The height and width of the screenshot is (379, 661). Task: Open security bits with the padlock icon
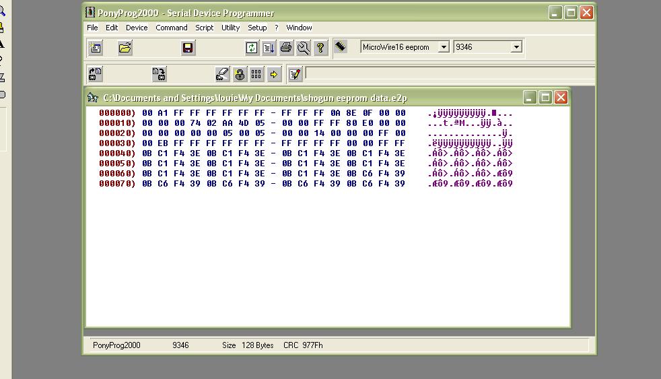(x=240, y=74)
